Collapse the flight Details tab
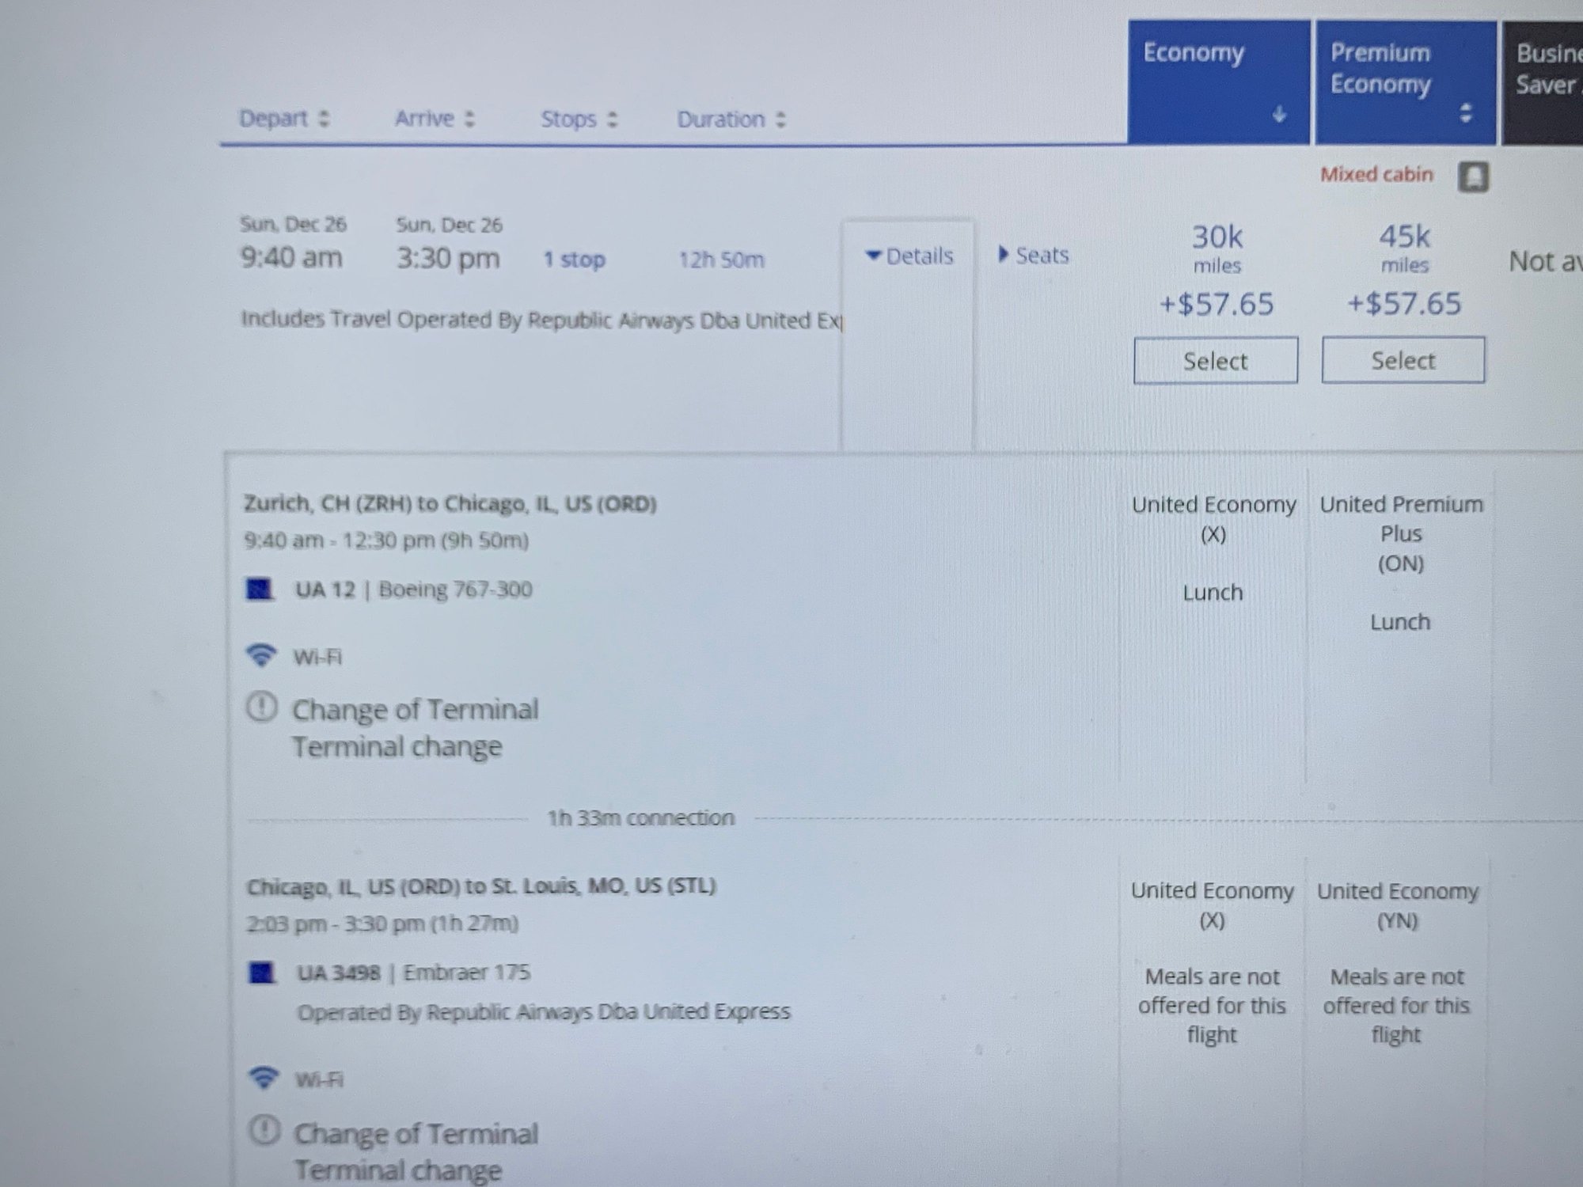 click(909, 256)
